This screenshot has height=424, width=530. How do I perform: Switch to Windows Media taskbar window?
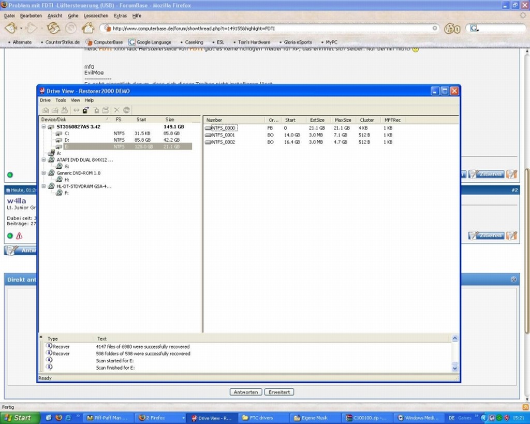point(418,418)
